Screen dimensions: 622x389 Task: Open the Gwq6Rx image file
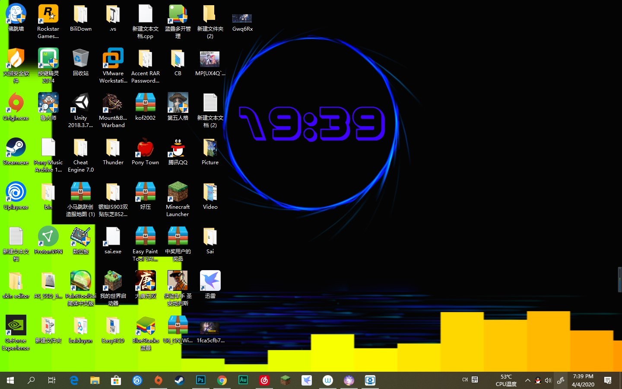(x=242, y=22)
